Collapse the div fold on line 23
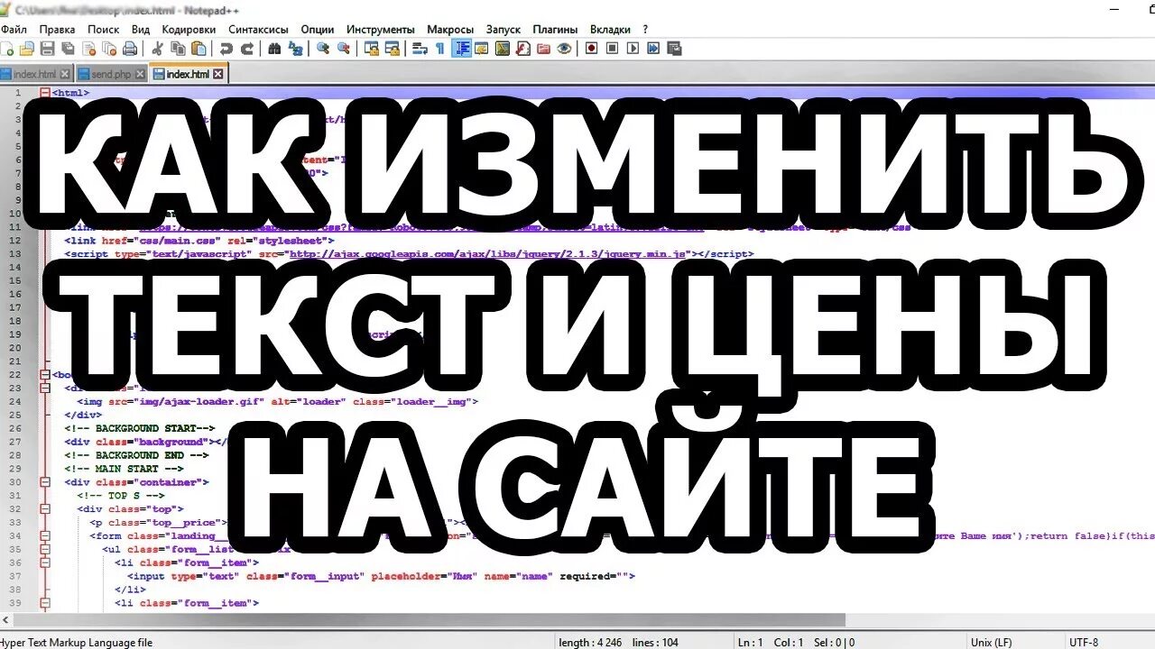 tap(45, 388)
